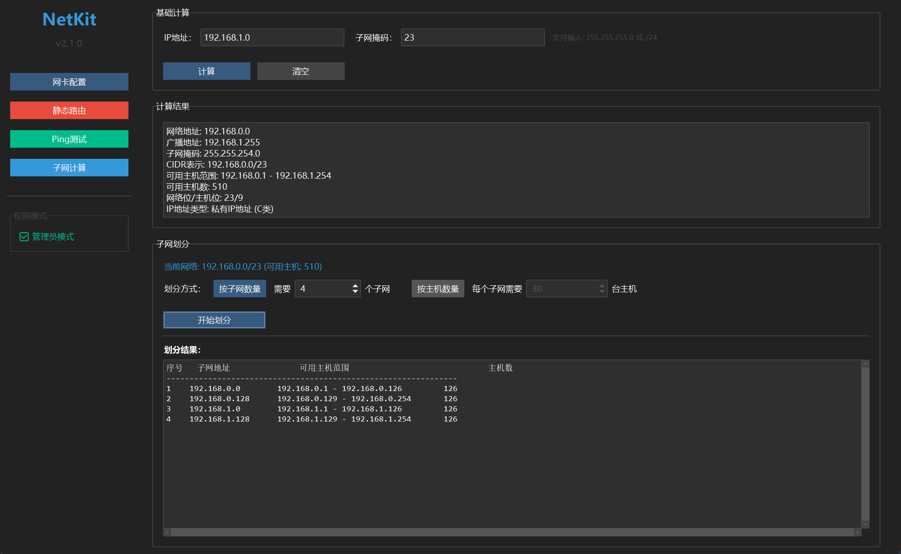Click host range 192.168.1.1 - 192.168.1.126

tap(340, 409)
